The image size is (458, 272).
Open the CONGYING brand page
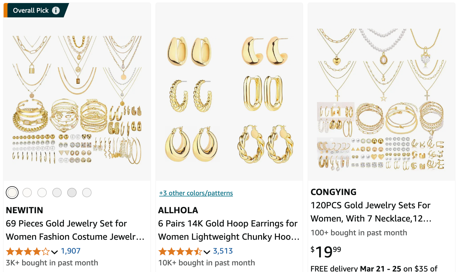pos(333,192)
